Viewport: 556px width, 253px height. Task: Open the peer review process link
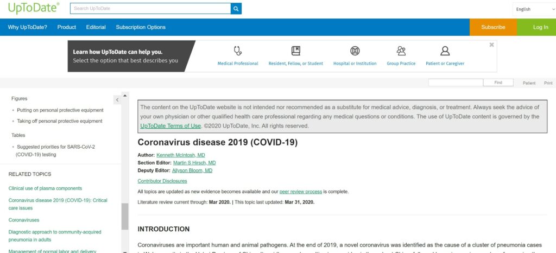(x=301, y=192)
